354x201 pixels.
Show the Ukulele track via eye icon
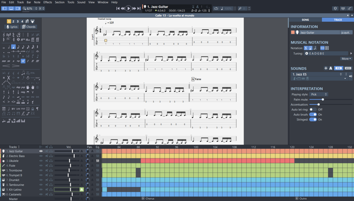pos(41,161)
